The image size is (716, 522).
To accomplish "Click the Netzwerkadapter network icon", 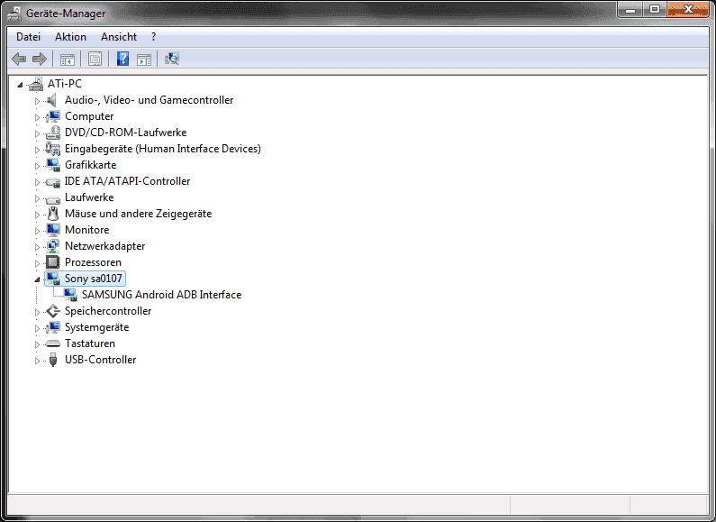I will [x=53, y=246].
